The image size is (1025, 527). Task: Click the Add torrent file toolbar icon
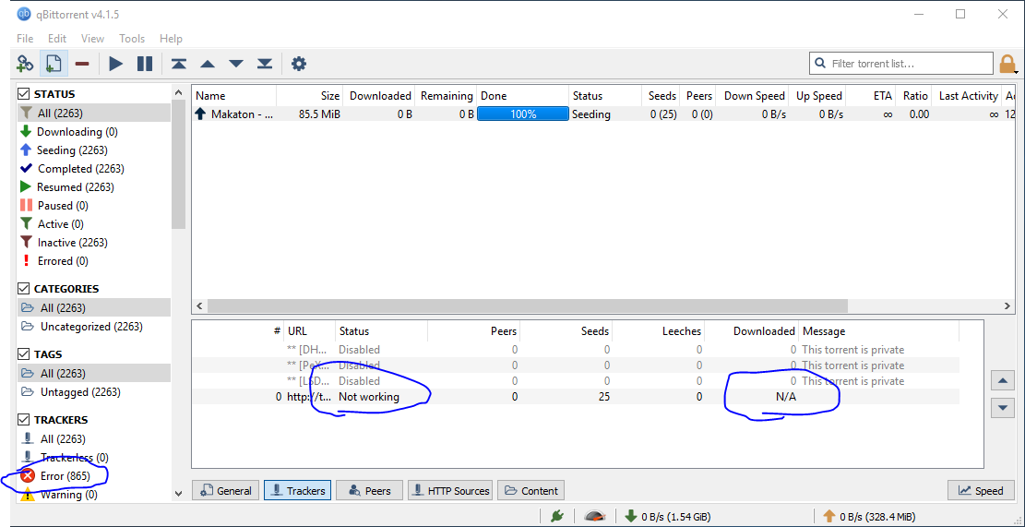53,64
